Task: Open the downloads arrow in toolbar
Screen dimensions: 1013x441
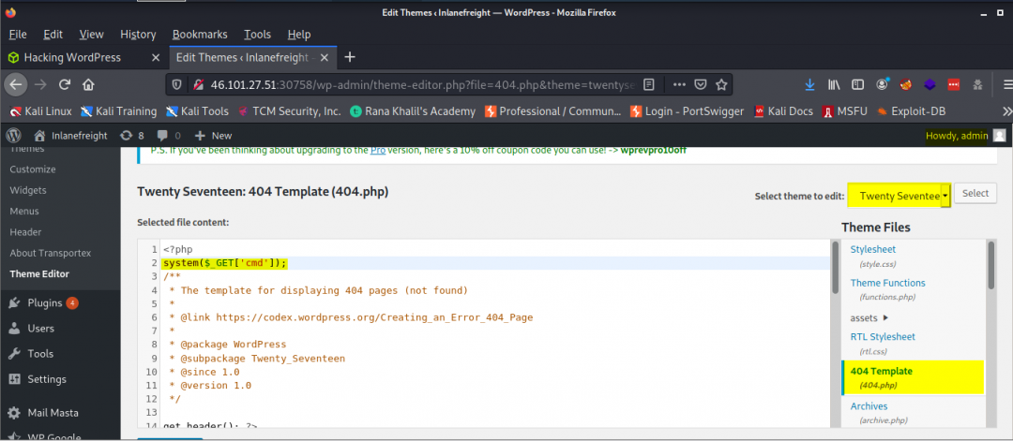Action: pyautogui.click(x=809, y=84)
